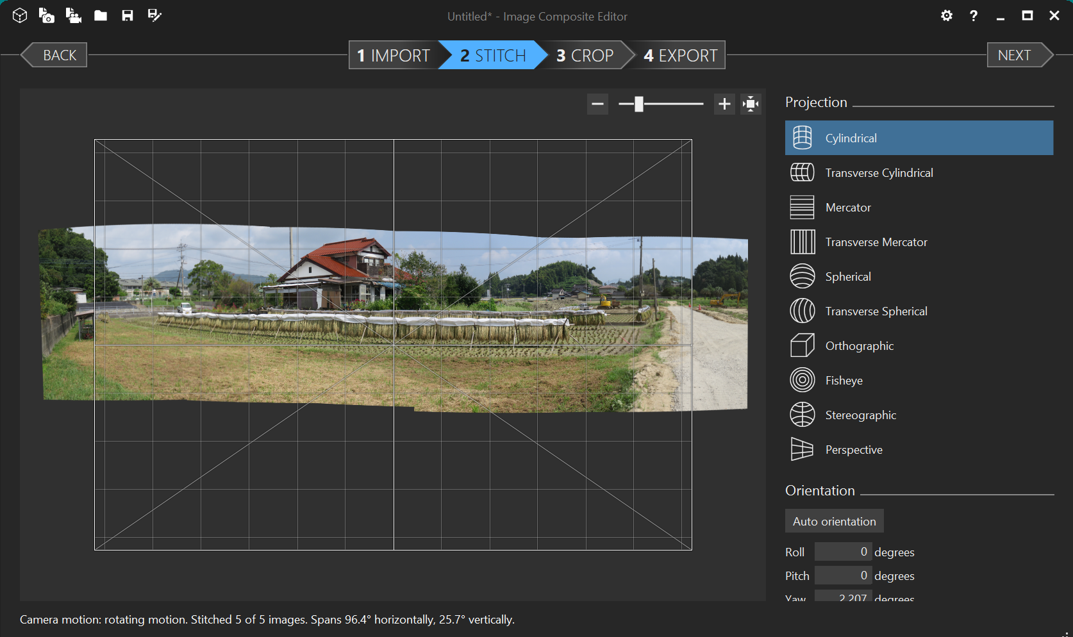Fit panorama to view with the fit icon
Viewport: 1073px width, 637px height.
point(750,103)
